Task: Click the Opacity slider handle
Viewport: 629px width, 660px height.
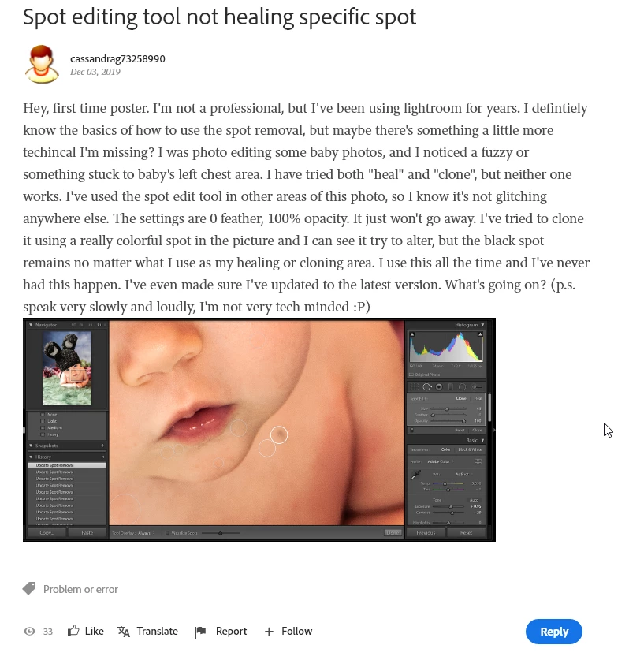Action: 463,421
